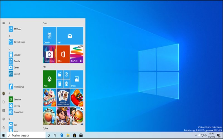Open Task View on the taskbar

55,135
